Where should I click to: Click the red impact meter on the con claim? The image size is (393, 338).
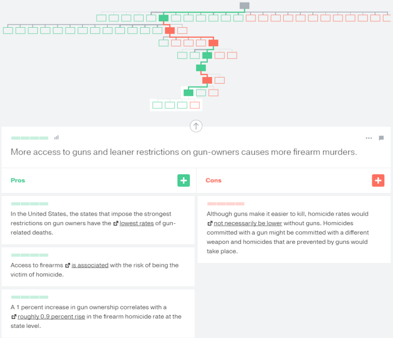click(x=226, y=204)
